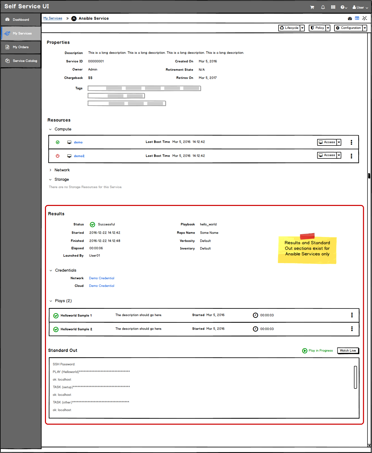Select My Services in sidebar

[21, 33]
